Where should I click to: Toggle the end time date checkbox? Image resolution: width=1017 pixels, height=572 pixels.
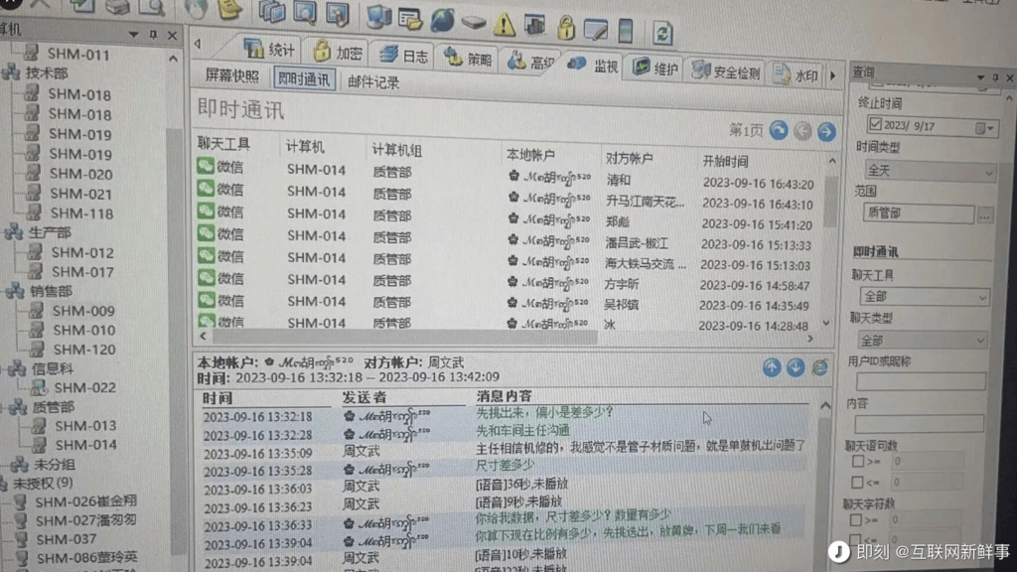[875, 126]
